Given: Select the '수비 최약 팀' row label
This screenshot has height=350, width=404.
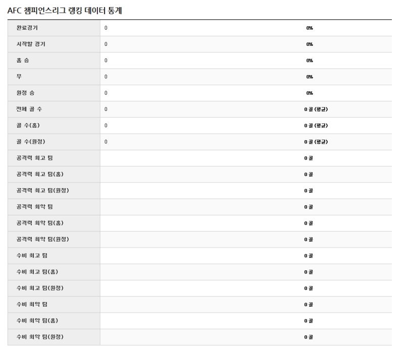Looking at the screenshot, I should [32, 304].
